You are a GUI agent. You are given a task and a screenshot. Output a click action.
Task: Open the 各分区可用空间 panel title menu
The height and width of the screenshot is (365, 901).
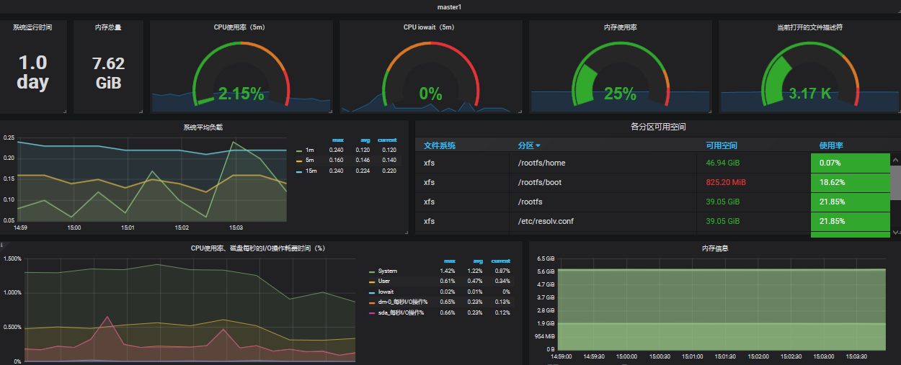[658, 127]
